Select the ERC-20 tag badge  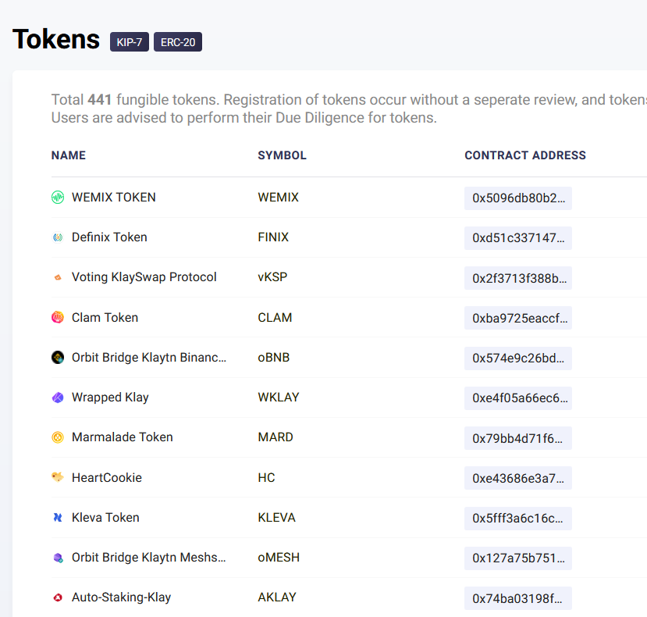178,42
